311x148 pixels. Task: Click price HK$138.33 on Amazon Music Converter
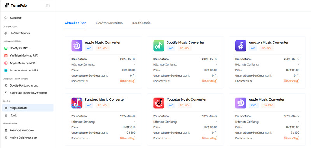click(x=293, y=70)
